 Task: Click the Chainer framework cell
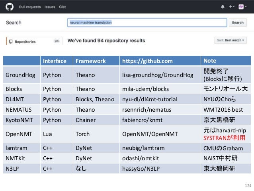tap(86, 120)
